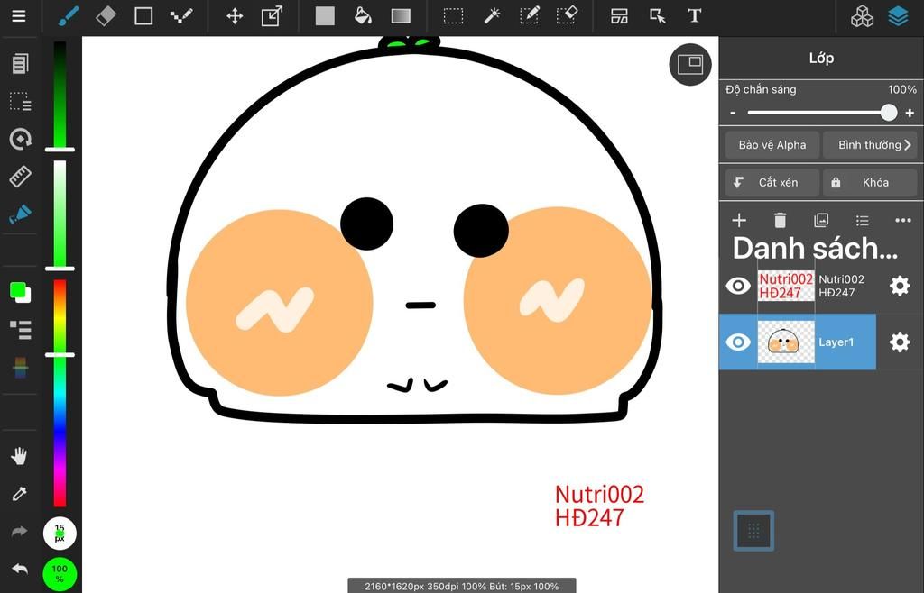This screenshot has height=593, width=924.
Task: Select the solid fill rectangle tool
Action: pos(325,16)
